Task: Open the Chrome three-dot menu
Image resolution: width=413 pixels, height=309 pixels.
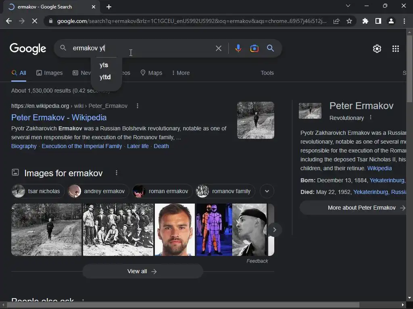Action: 404,21
